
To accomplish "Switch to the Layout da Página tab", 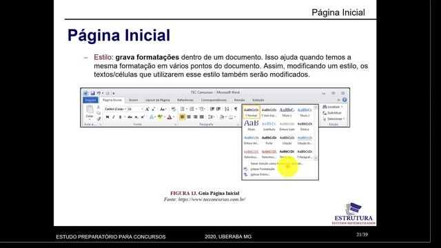I will click(158, 100).
